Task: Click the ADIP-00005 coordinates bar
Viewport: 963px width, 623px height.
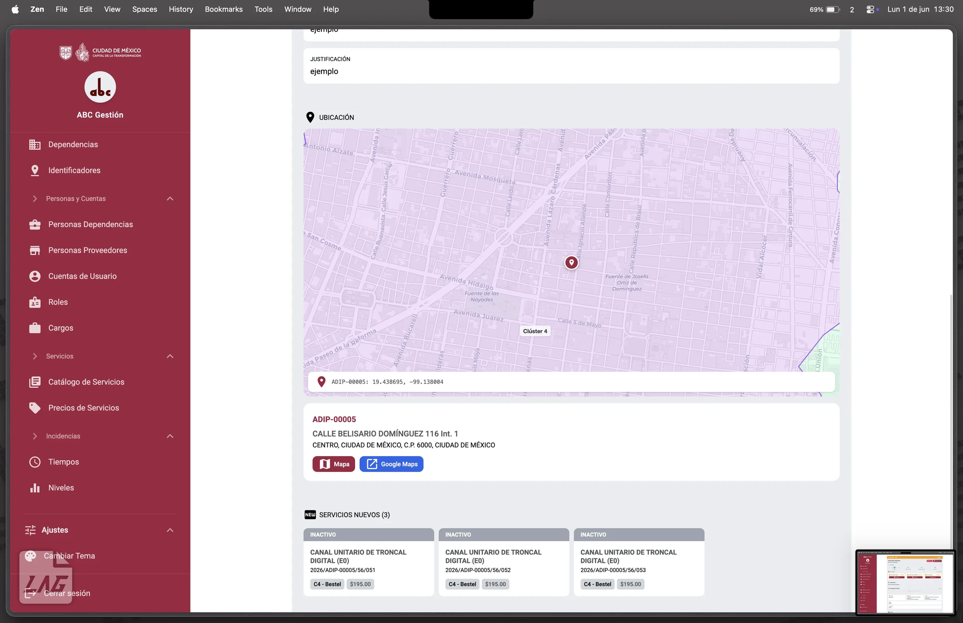Action: pyautogui.click(x=571, y=382)
